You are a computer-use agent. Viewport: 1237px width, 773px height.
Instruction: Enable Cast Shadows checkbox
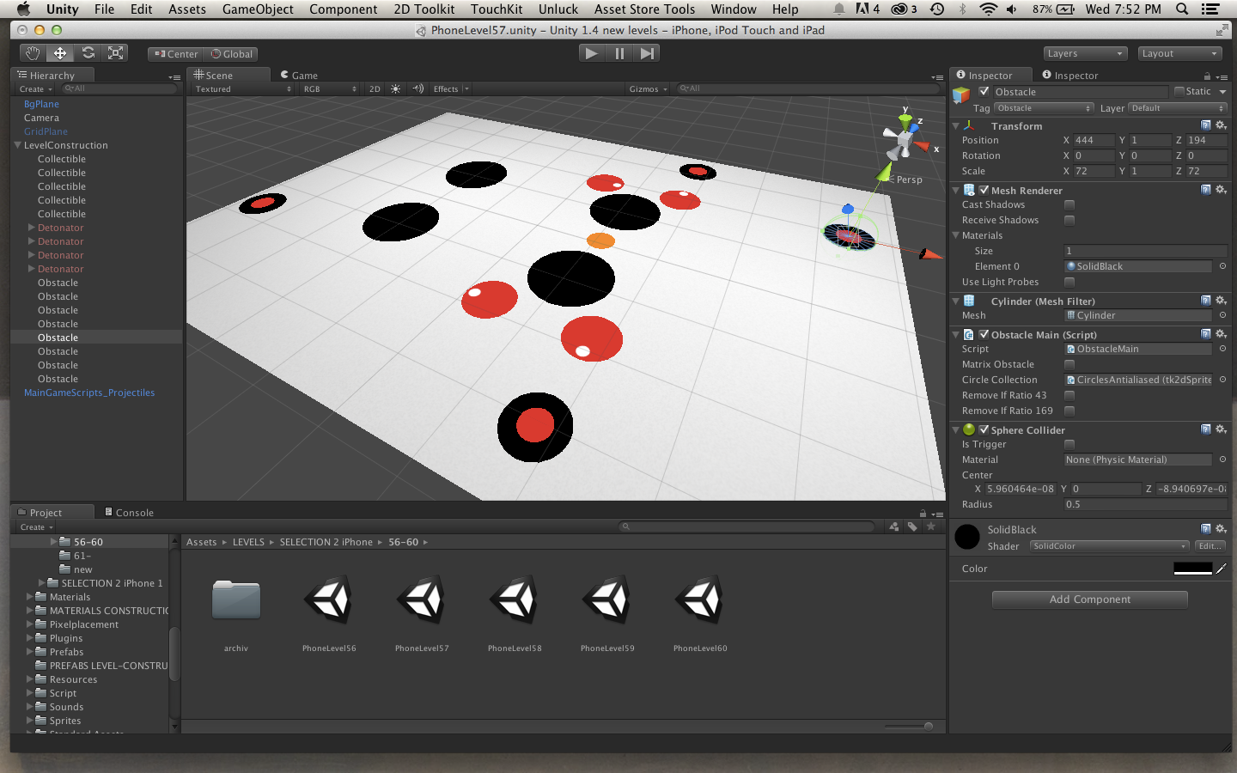[1069, 205]
